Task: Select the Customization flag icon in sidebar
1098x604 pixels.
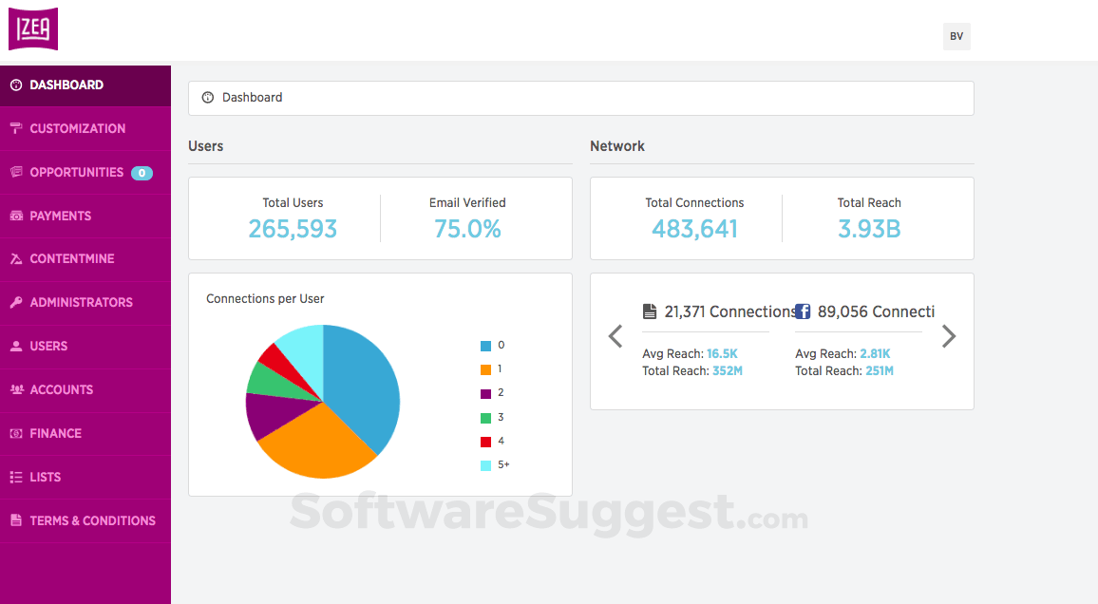Action: point(15,128)
